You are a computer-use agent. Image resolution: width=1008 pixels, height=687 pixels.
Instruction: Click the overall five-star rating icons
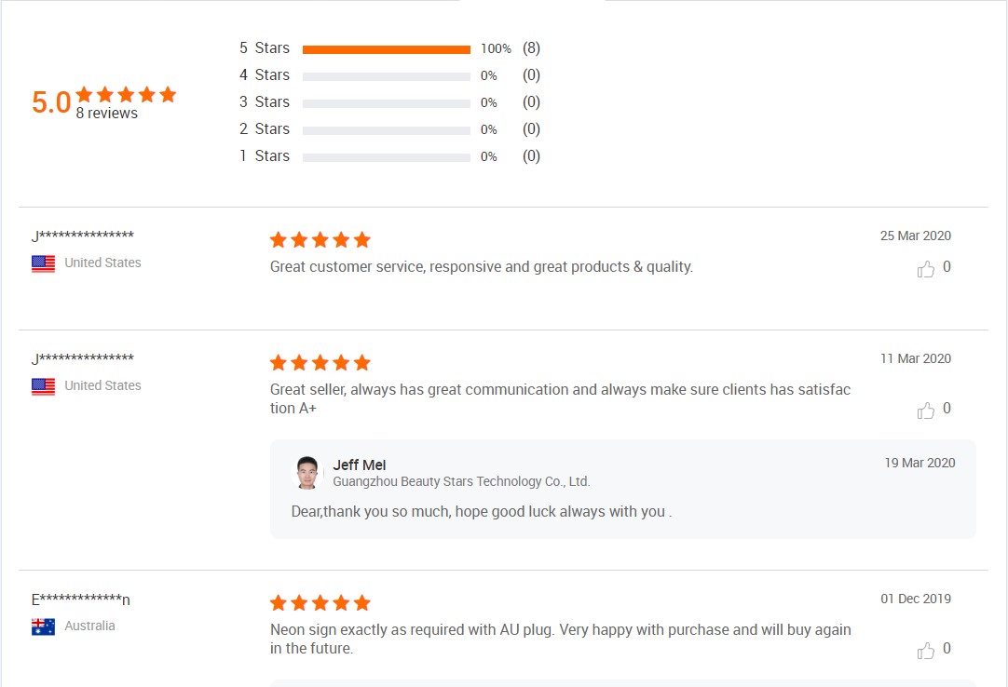pos(126,94)
